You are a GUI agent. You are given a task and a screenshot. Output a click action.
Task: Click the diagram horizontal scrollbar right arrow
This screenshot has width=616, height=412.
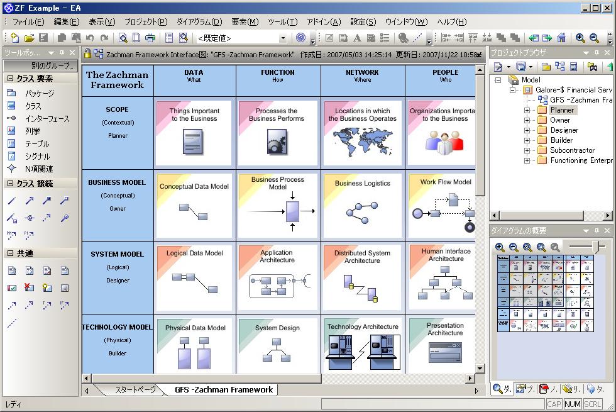tap(470, 378)
